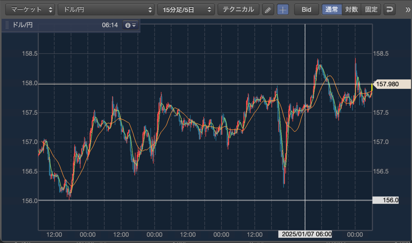Click the Bid button
Screen dimensions: 412x243
click(306, 10)
